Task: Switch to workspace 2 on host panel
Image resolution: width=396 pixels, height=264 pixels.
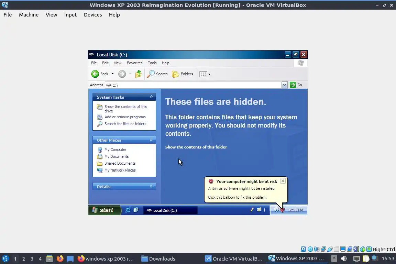Action: pos(23,259)
